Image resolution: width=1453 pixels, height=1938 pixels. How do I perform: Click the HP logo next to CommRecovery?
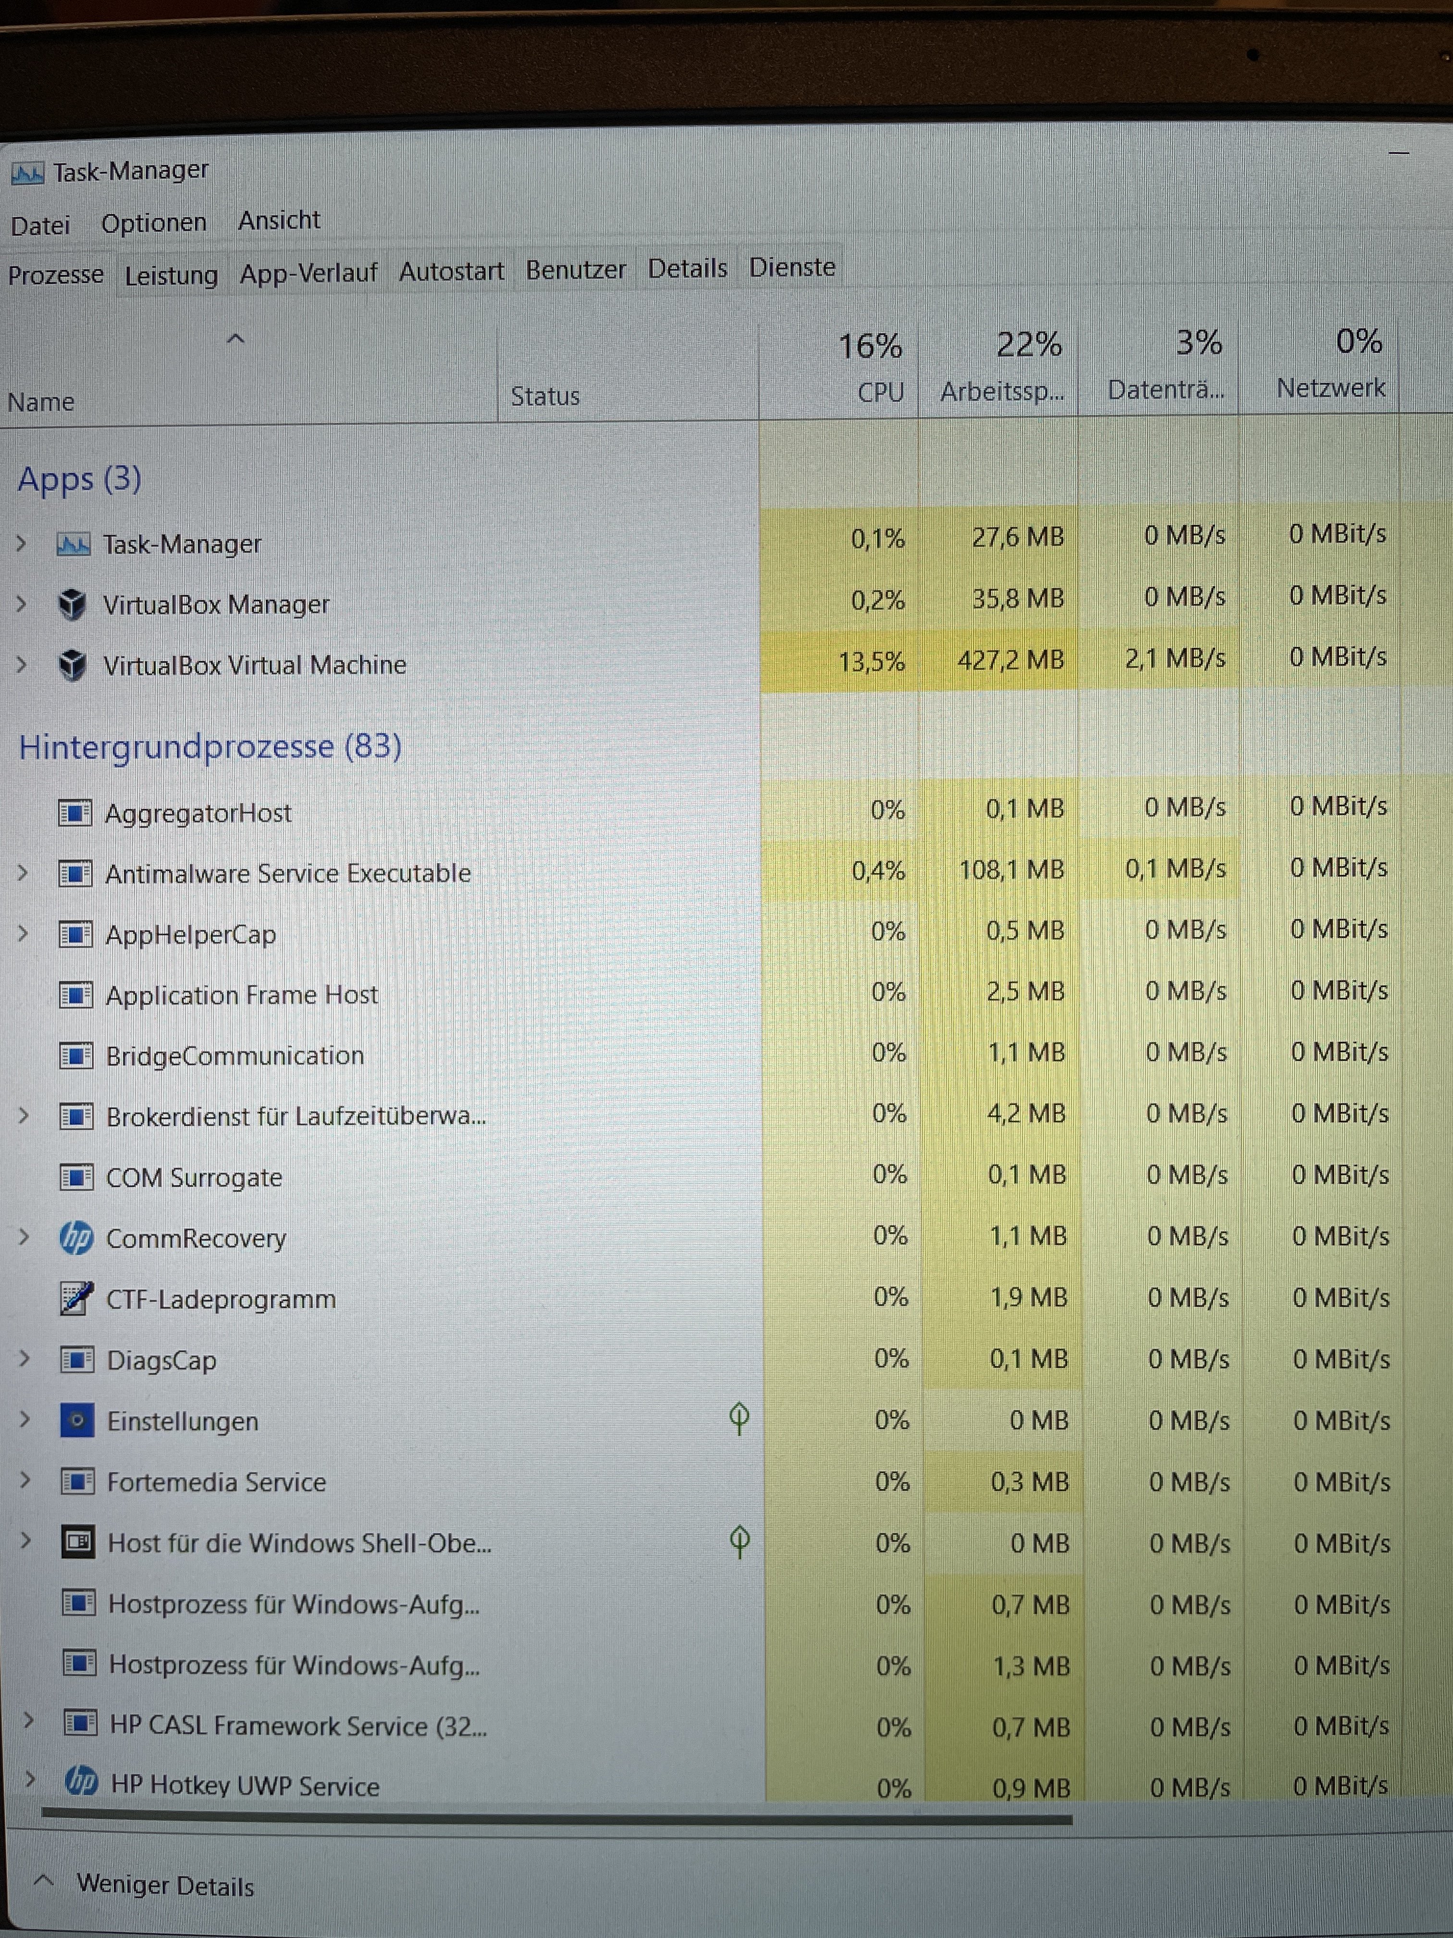[x=76, y=1238]
